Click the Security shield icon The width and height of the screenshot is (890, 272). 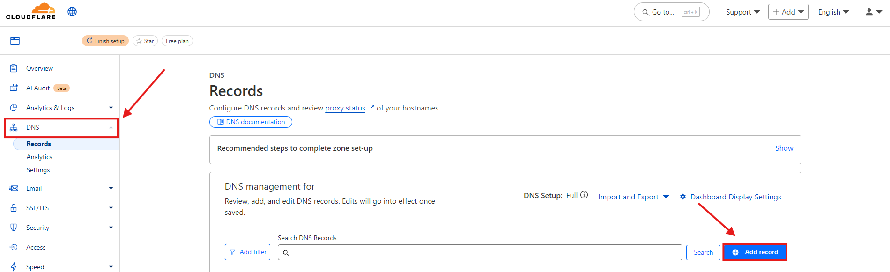tap(14, 228)
